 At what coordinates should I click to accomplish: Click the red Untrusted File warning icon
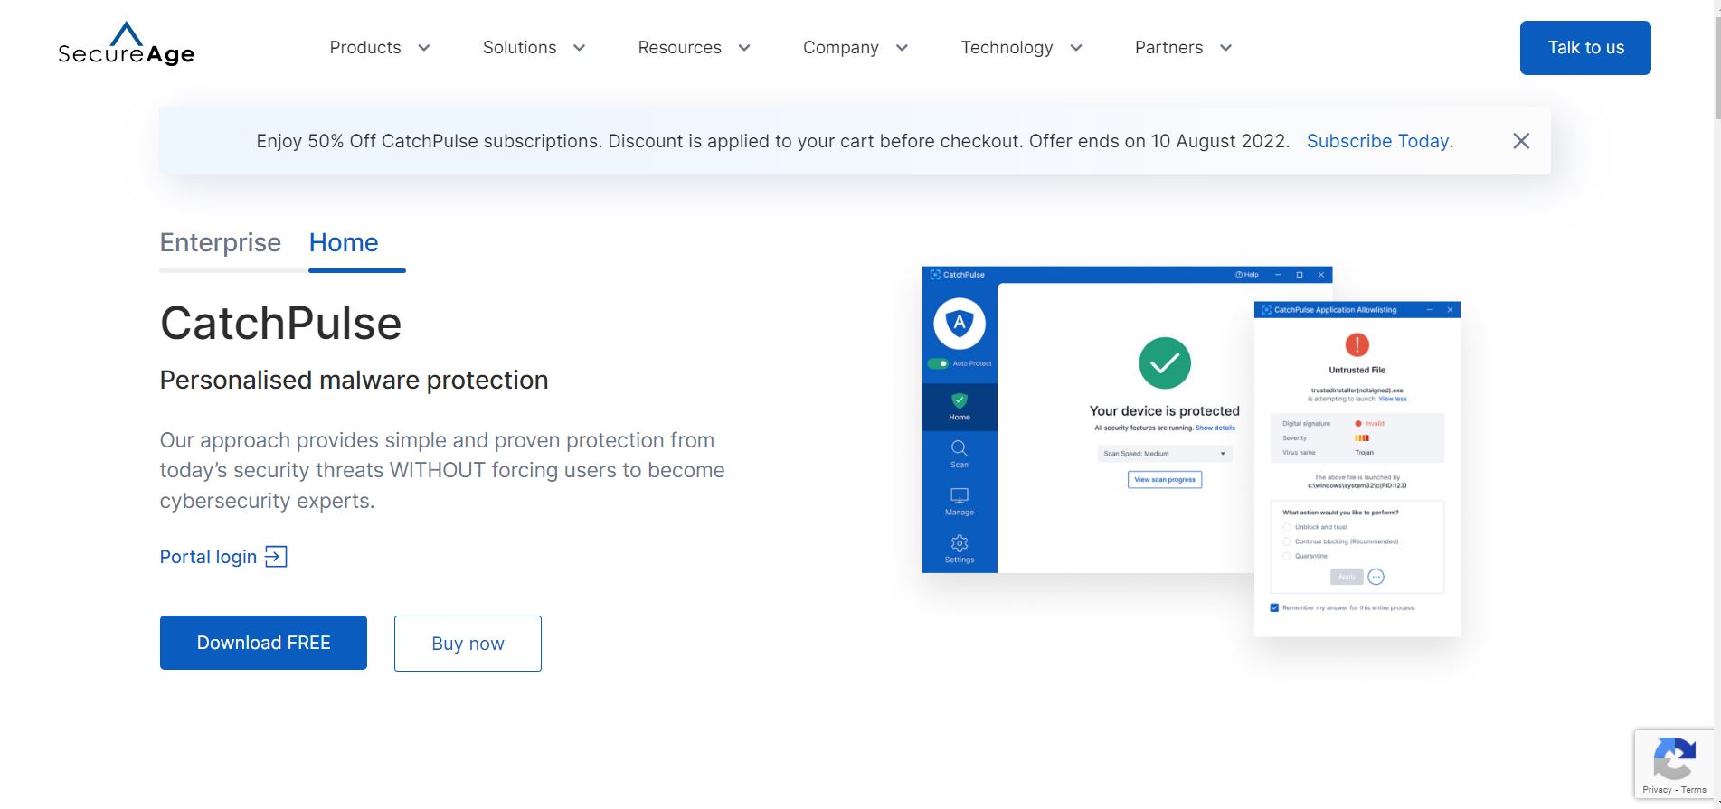(1357, 344)
